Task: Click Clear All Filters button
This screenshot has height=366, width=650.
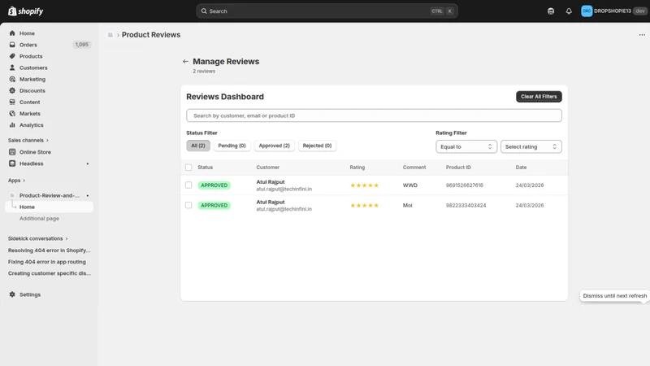Action: coord(539,96)
